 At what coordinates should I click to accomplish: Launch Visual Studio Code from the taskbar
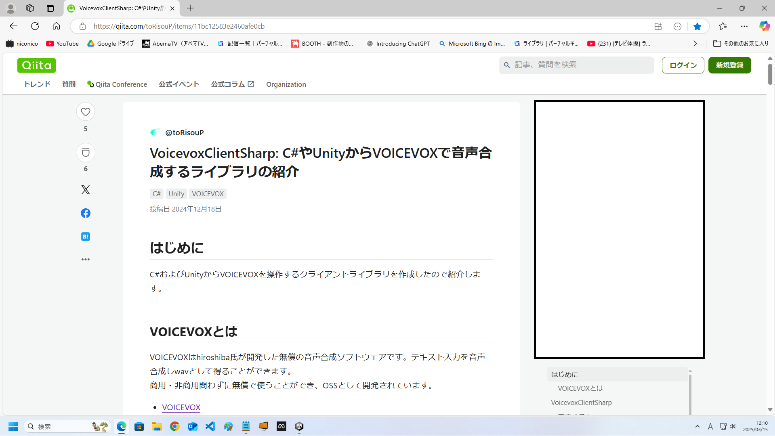pos(210,426)
